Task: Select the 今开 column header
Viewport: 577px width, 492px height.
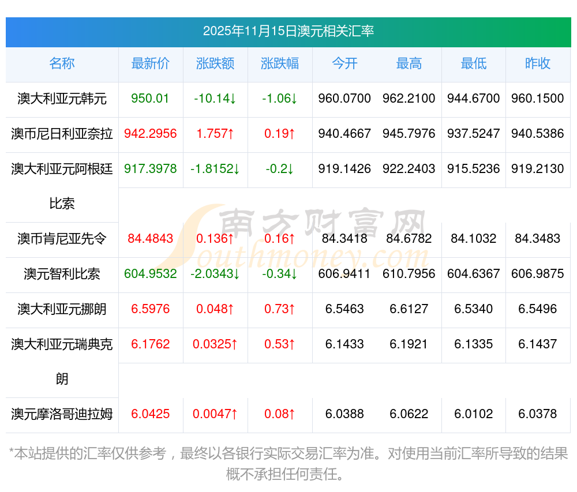Action: pos(344,63)
